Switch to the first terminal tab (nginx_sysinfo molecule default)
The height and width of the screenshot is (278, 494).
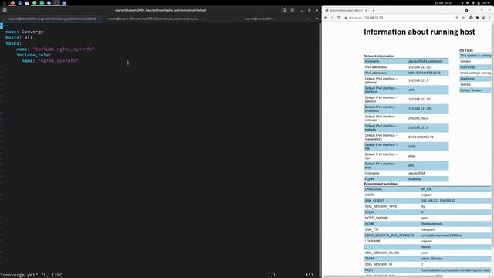tap(52, 19)
